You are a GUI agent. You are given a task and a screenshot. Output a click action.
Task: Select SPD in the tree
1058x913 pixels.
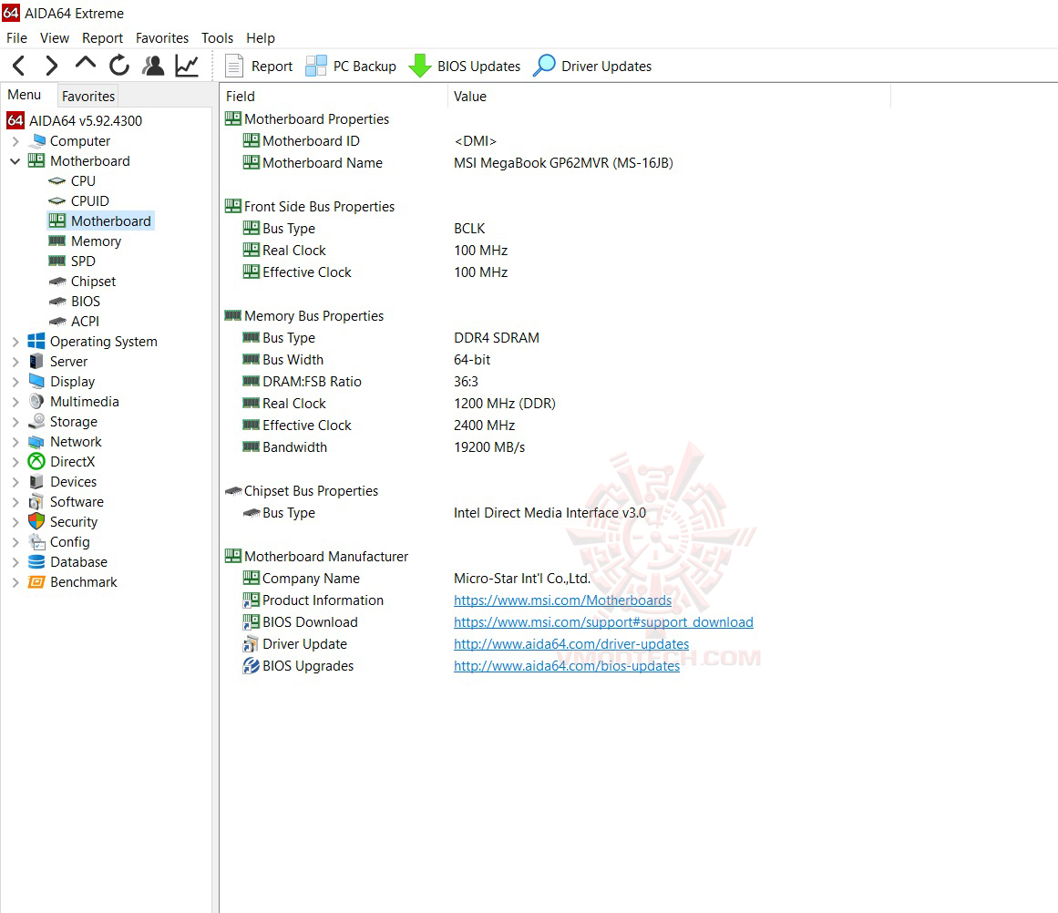coord(83,262)
